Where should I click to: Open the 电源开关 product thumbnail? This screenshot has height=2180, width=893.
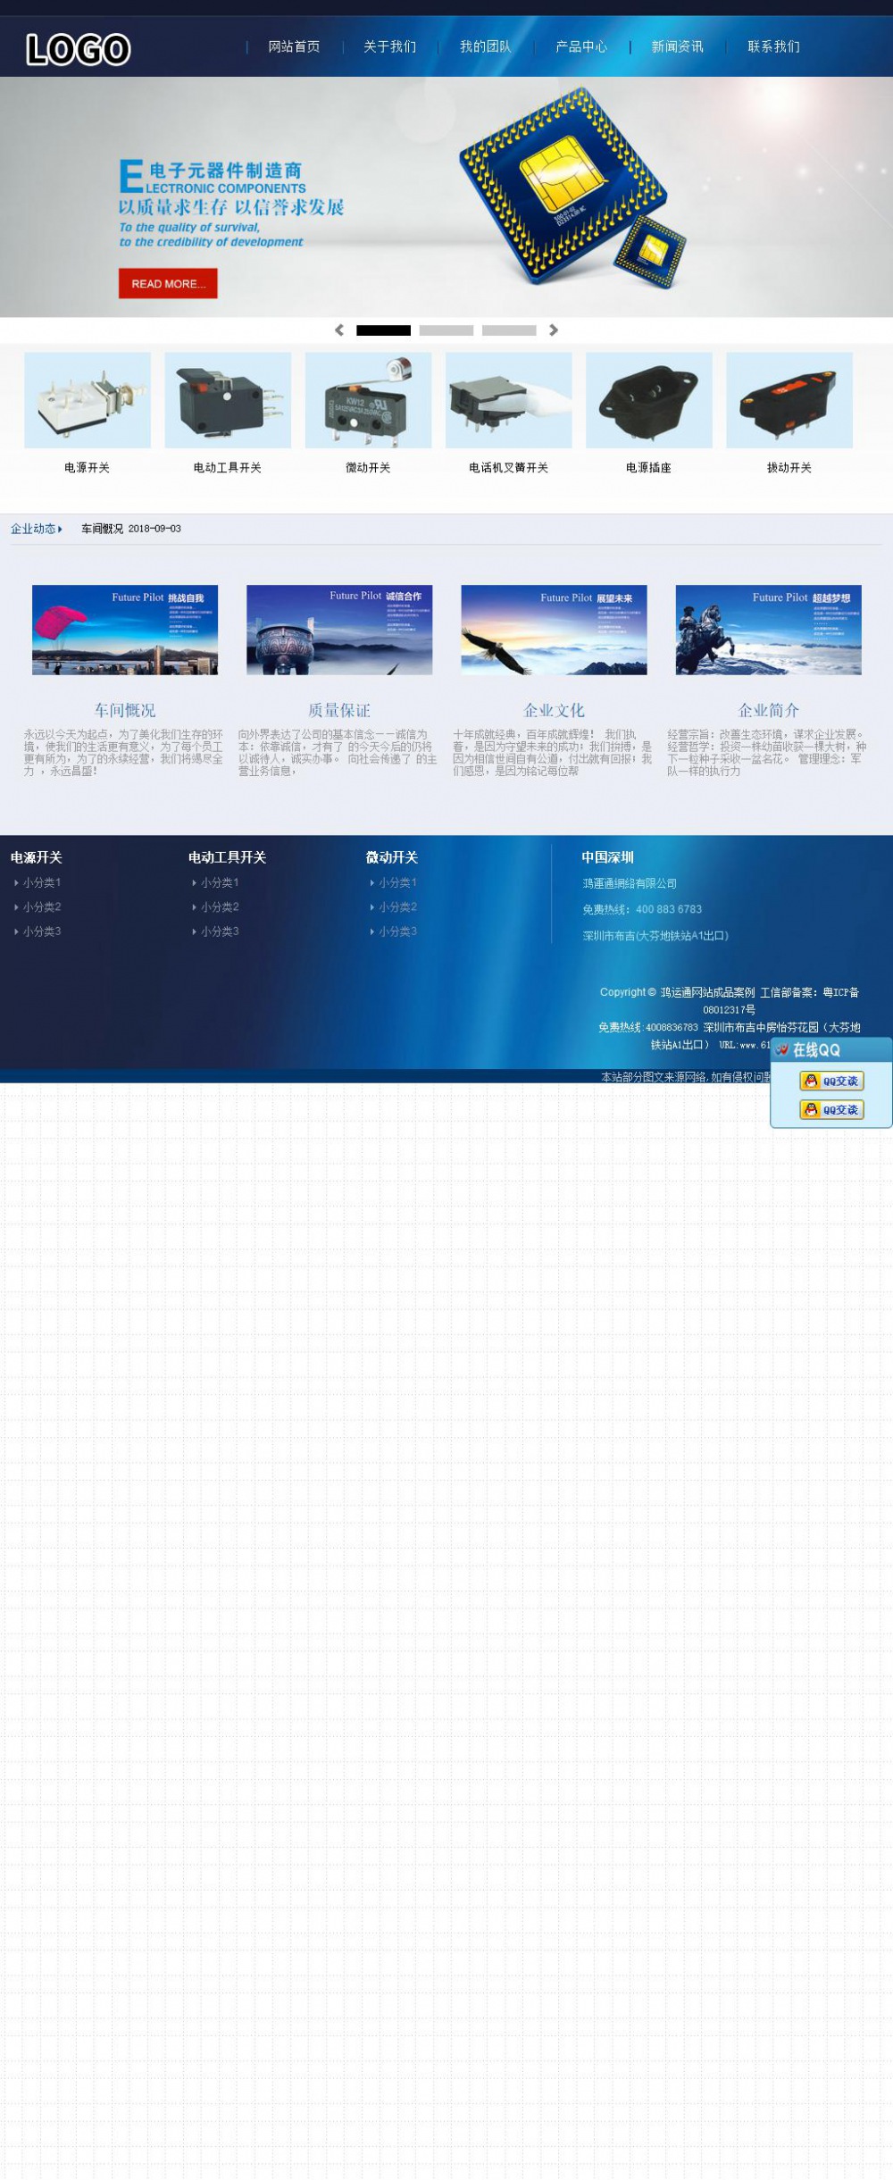click(x=88, y=400)
